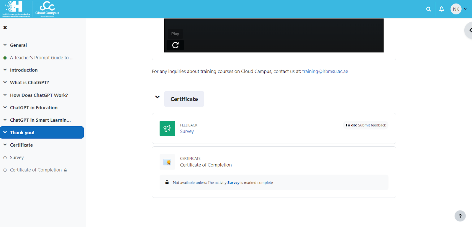Collapse the ChatGPT in Smart Learning chevron
The image size is (472, 227).
tap(5, 120)
